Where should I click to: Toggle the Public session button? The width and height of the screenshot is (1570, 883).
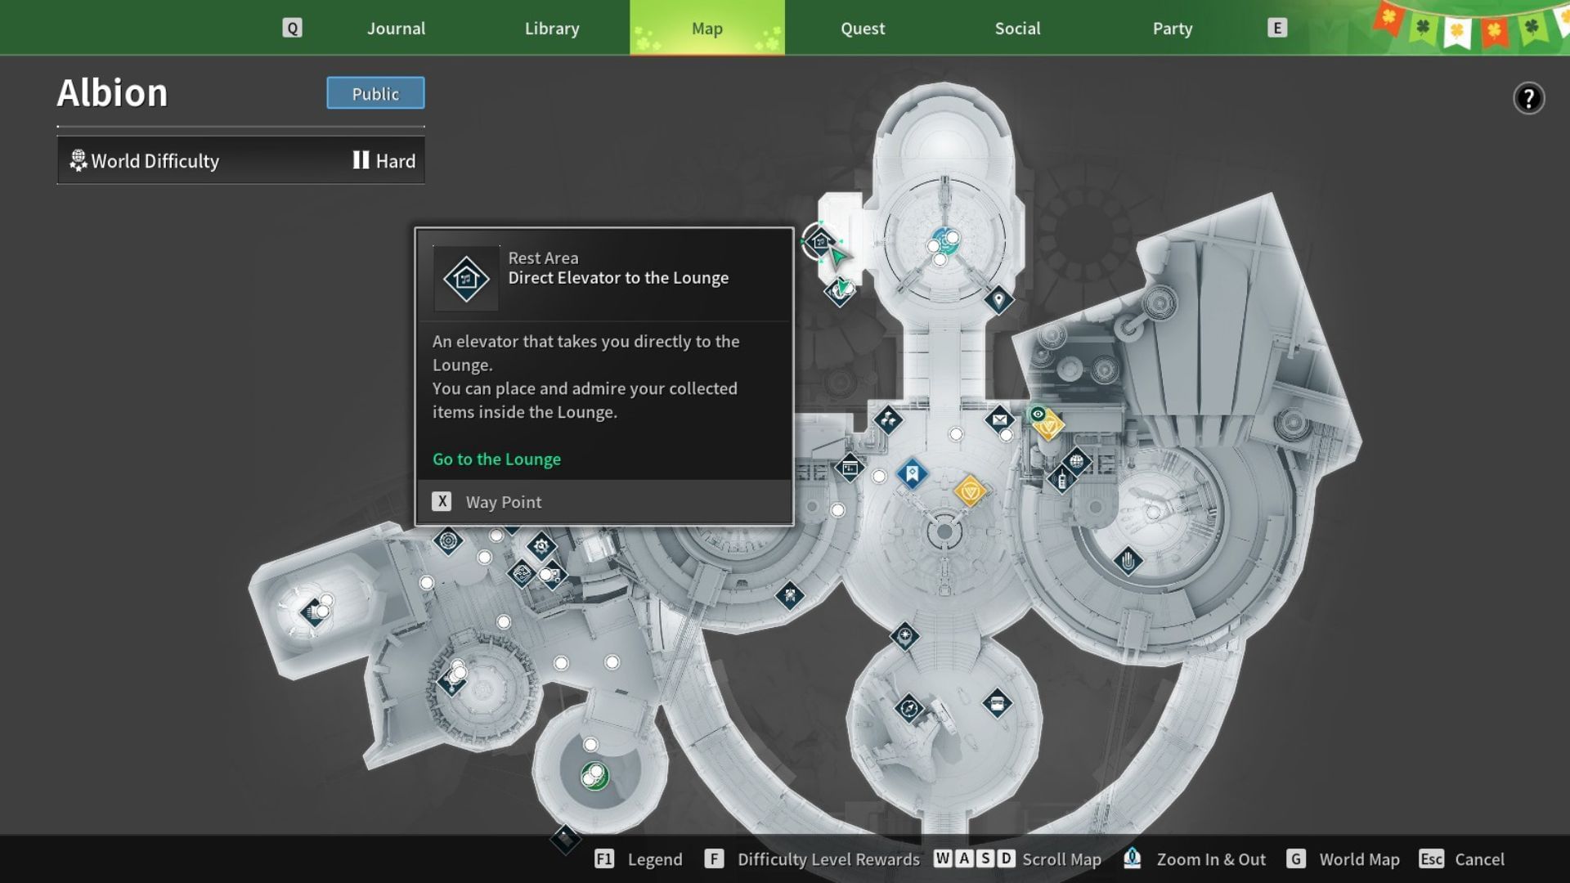375,93
